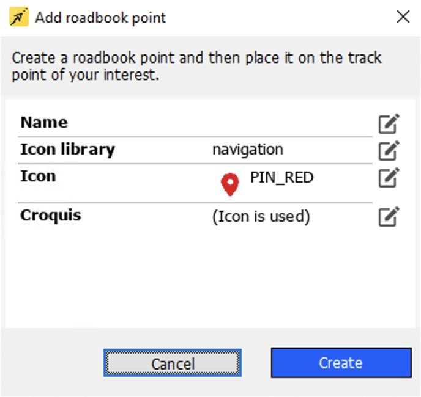
Task: Click the Croquis edit icon
Action: click(x=389, y=217)
